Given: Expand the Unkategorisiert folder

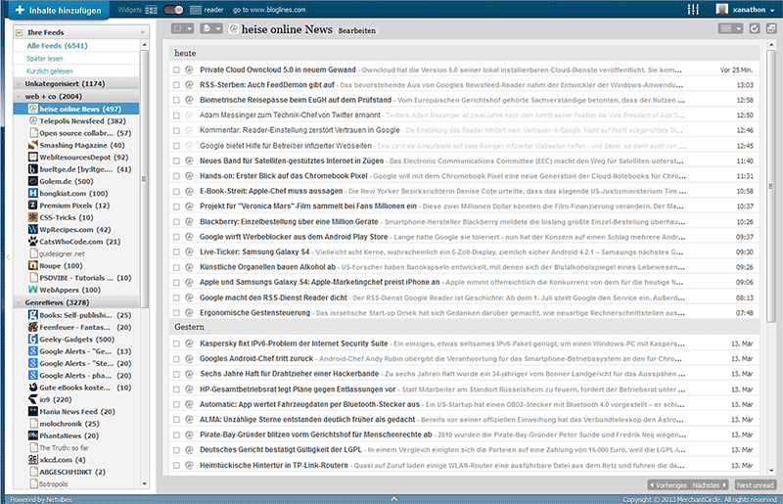Looking at the screenshot, I should click(x=19, y=84).
